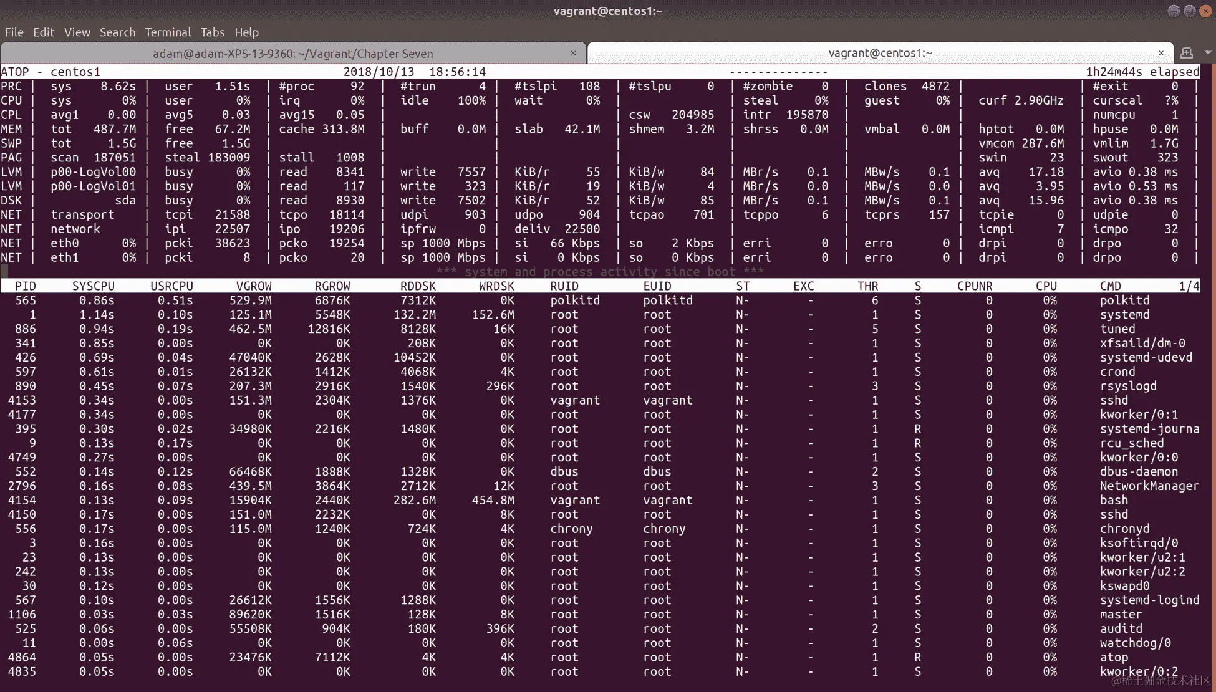Open the View menu
Screen dimensions: 1216x692
coord(77,32)
